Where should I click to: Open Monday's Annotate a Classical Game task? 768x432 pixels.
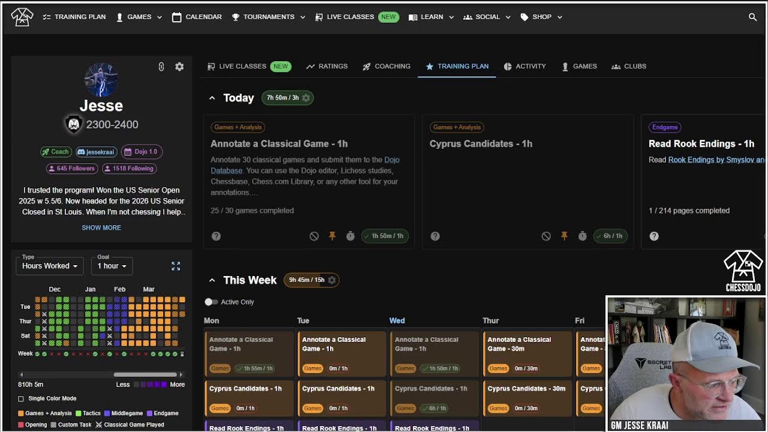249,353
